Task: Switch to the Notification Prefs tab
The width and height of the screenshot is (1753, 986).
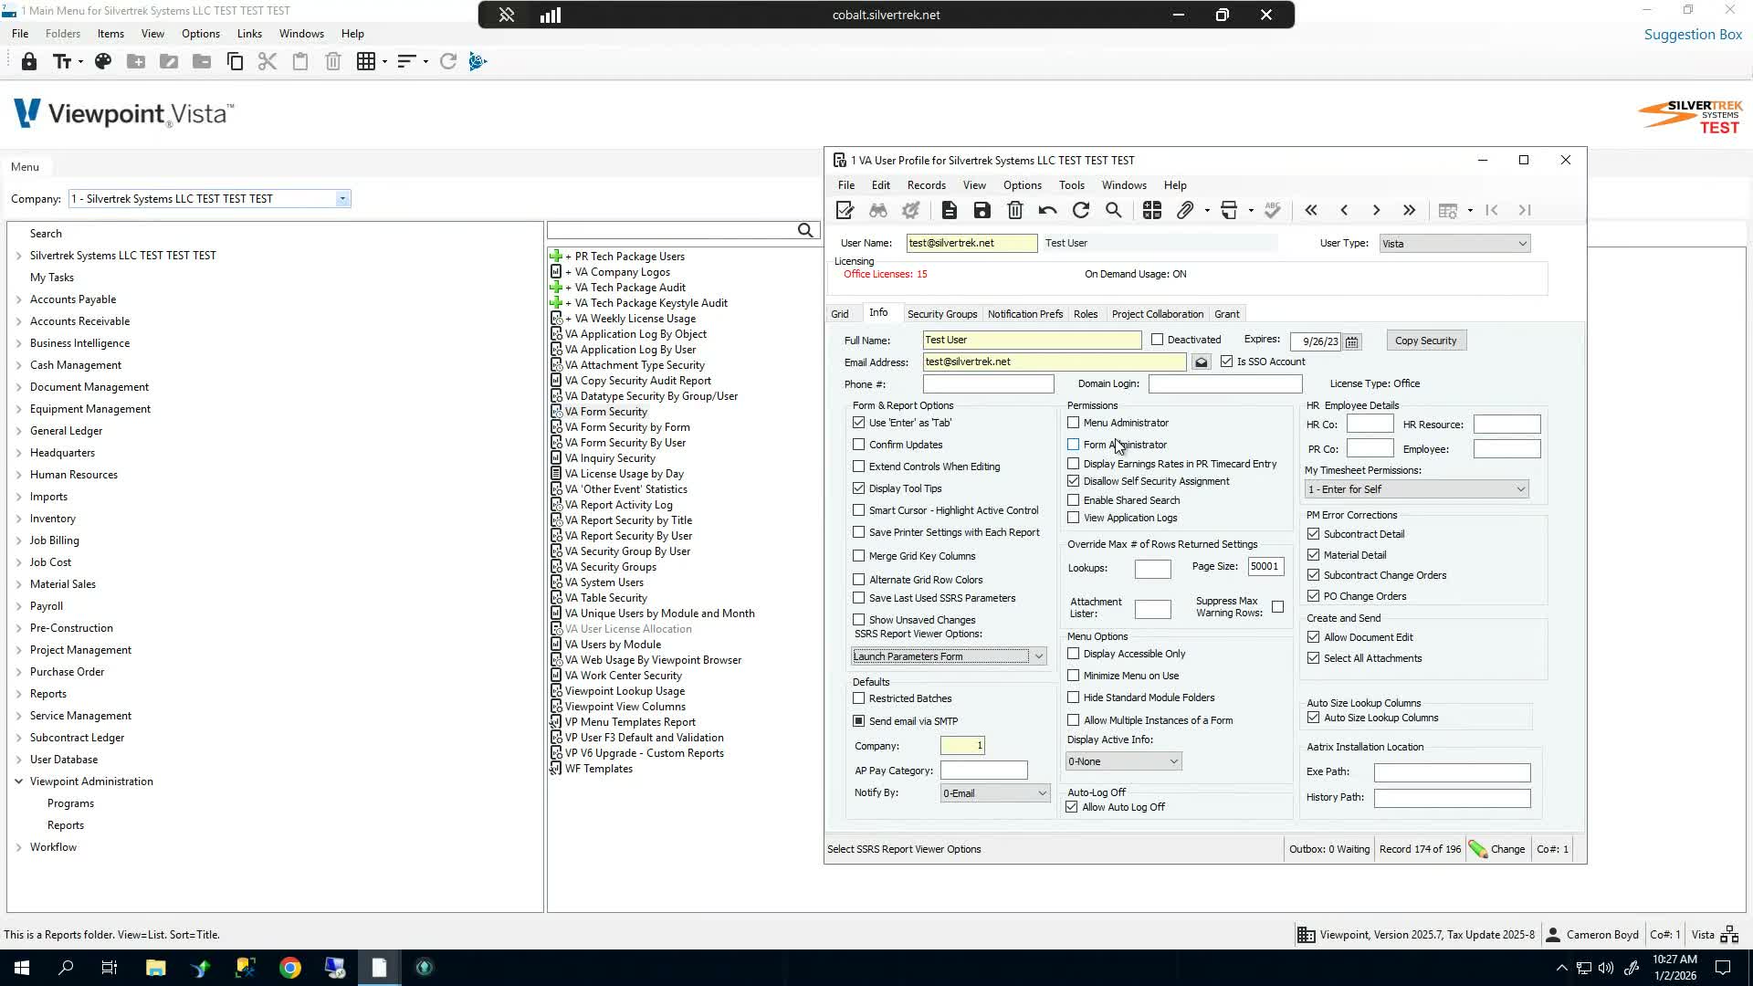Action: pyautogui.click(x=1025, y=314)
